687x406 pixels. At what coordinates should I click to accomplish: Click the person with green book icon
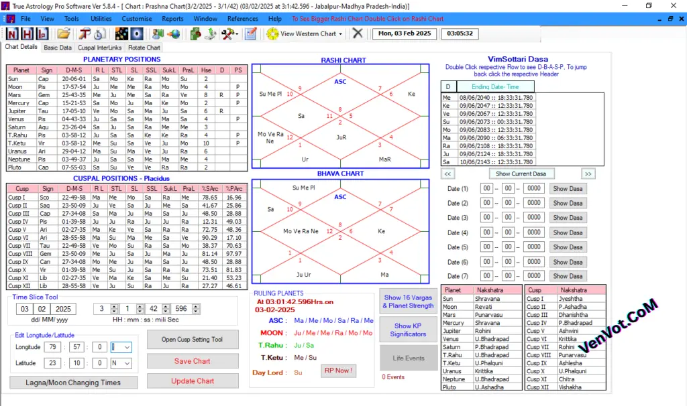coord(158,33)
